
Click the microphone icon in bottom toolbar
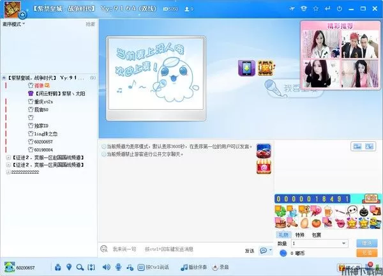coord(117,267)
